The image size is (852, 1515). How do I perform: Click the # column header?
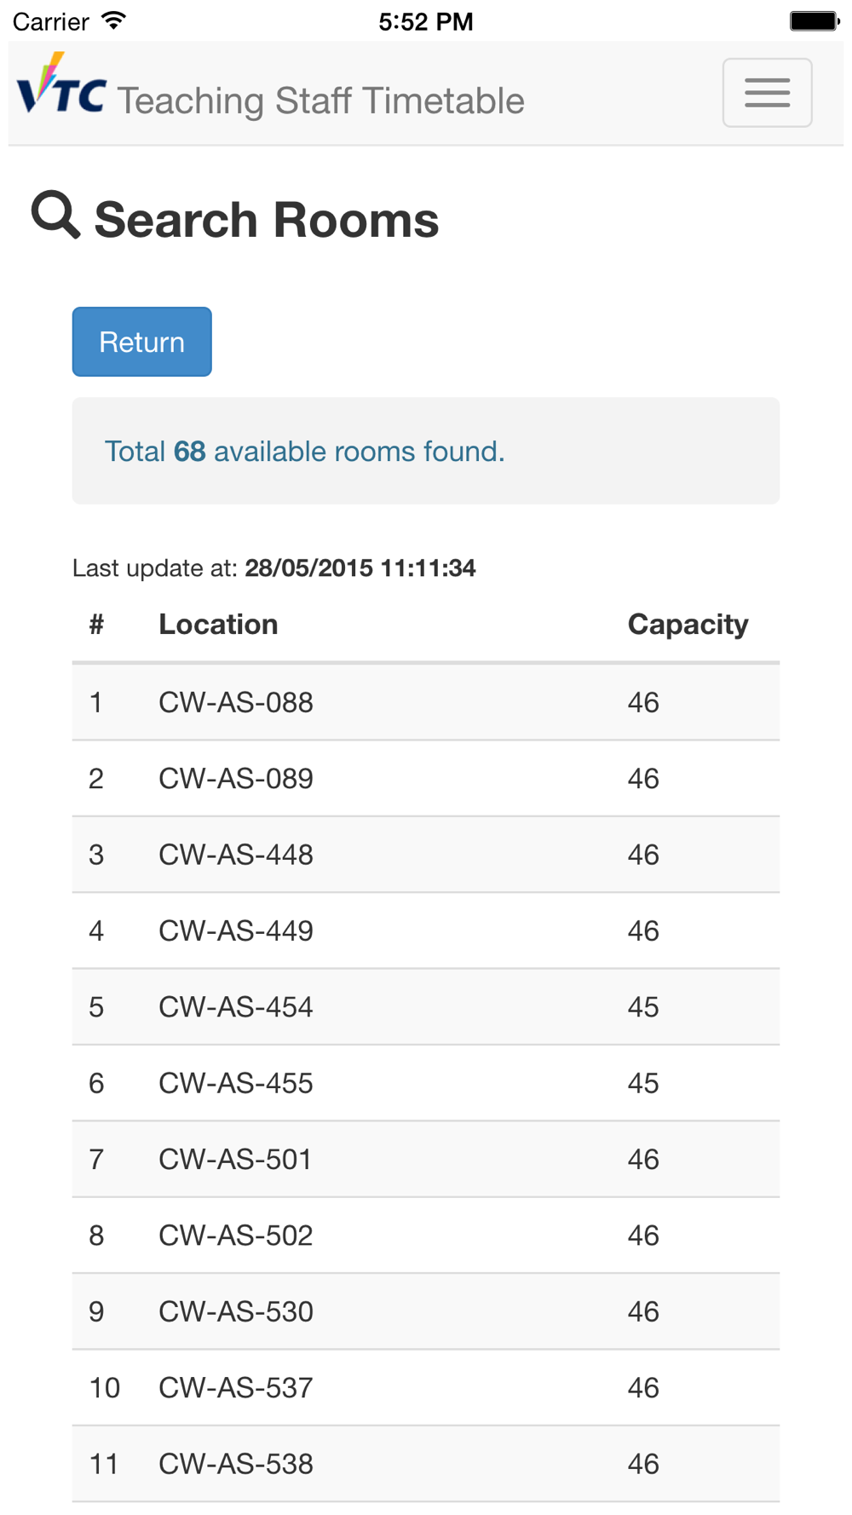[96, 625]
